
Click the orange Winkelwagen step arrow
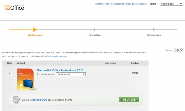coord(35,30)
